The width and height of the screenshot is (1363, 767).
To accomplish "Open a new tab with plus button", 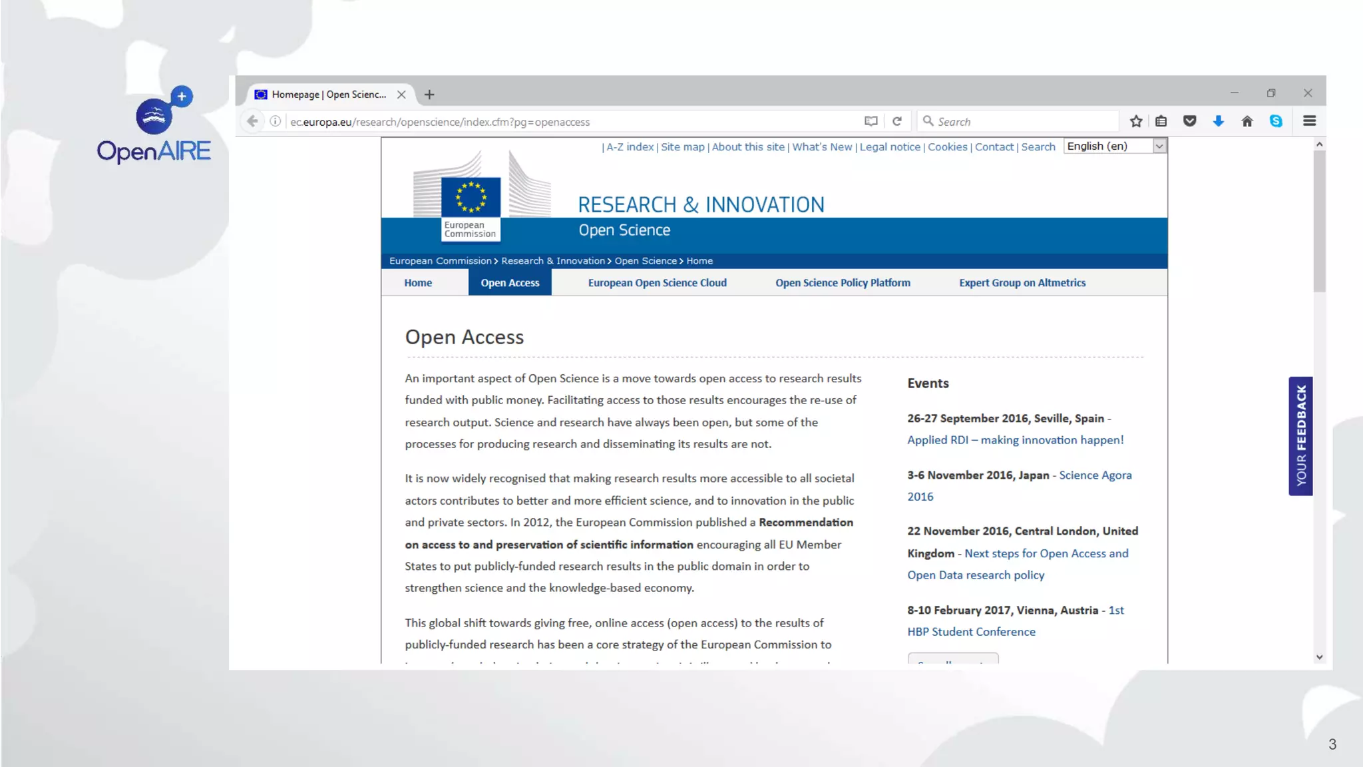I will pos(429,95).
